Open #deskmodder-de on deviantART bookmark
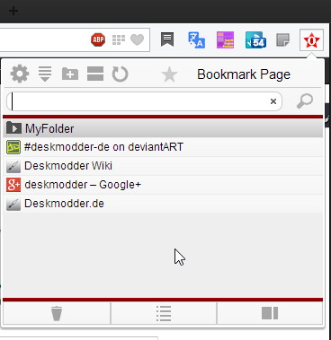Screen dimensions: 331x340 tap(163, 147)
